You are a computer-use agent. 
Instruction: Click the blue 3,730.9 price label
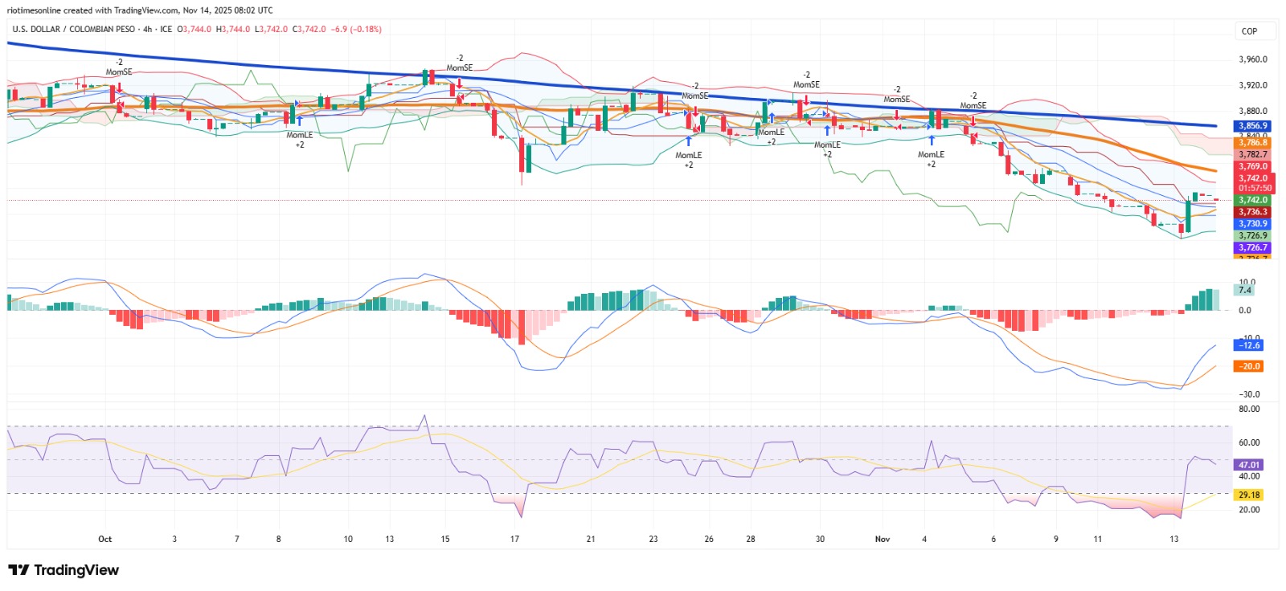1252,224
